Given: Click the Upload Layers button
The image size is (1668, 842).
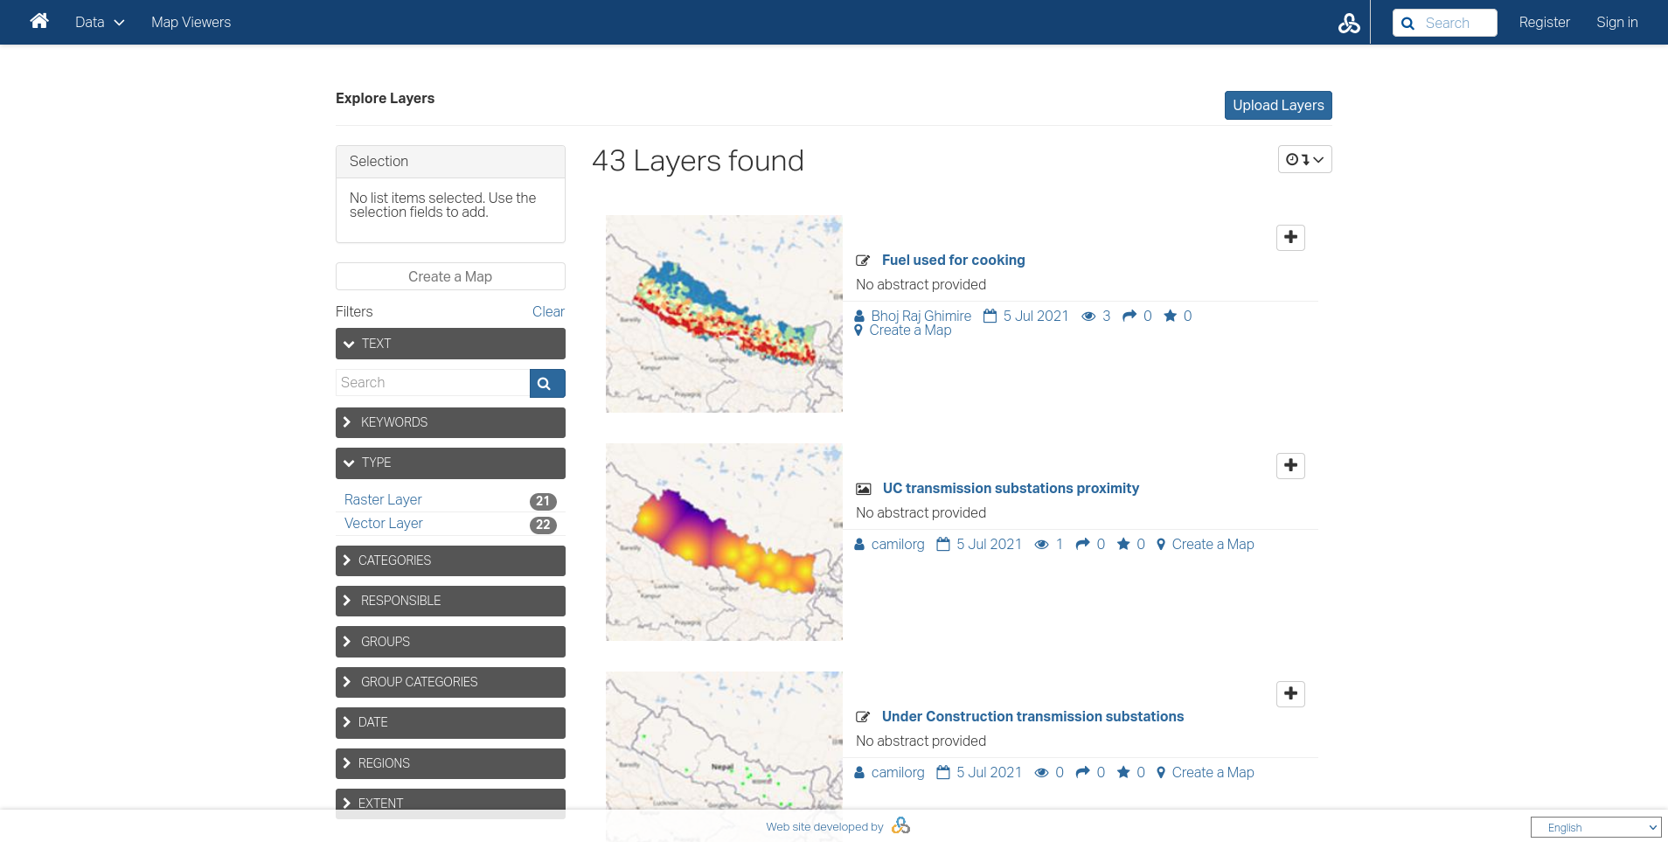Looking at the screenshot, I should [1277, 106].
